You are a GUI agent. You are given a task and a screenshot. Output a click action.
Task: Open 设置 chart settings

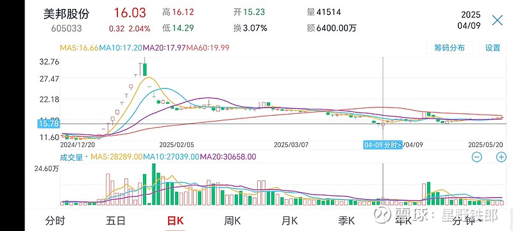(x=492, y=47)
